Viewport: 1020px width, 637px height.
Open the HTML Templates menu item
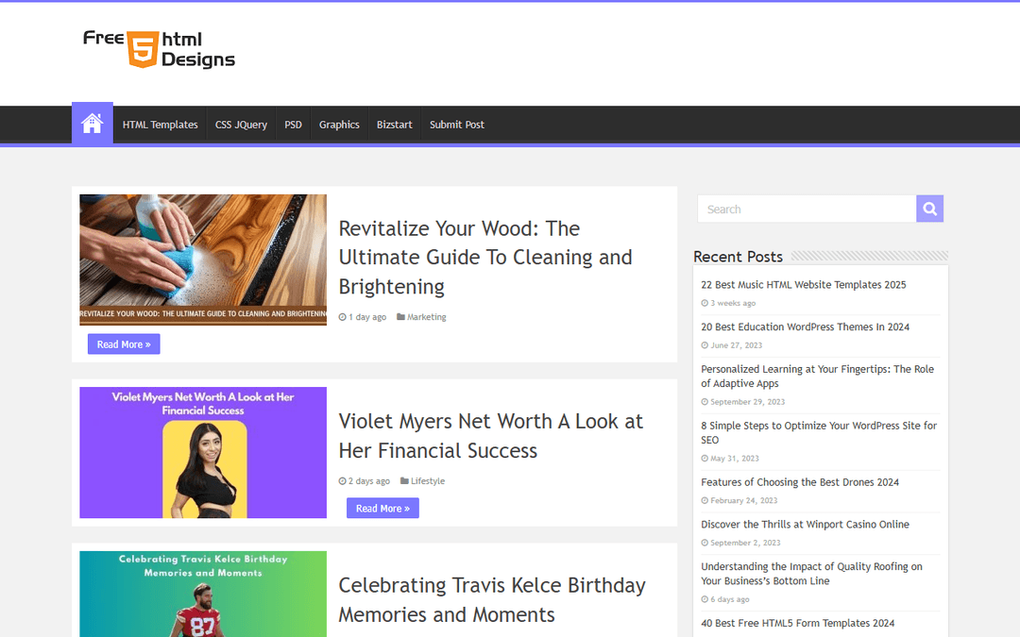160,125
